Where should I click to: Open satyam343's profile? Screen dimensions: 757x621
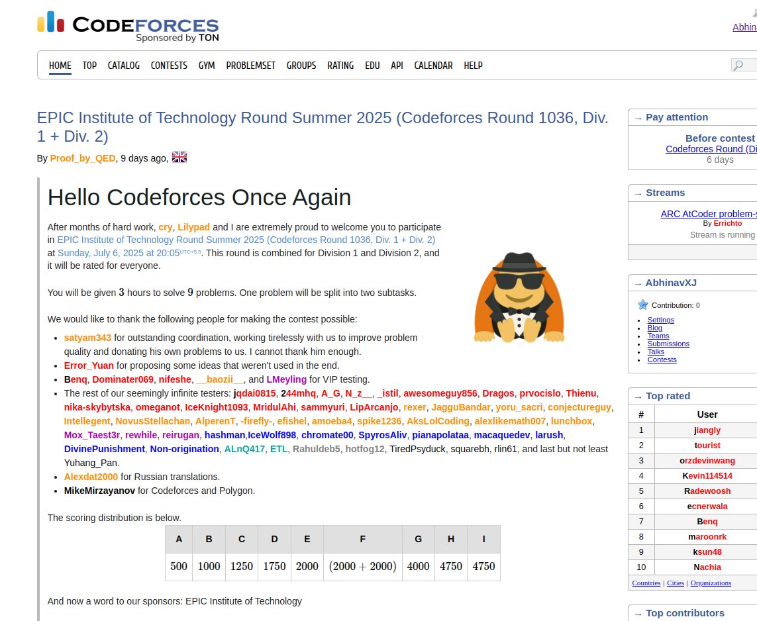tap(87, 338)
